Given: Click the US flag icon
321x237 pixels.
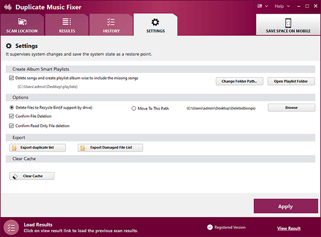Looking at the screenshot, I should 260,6.
